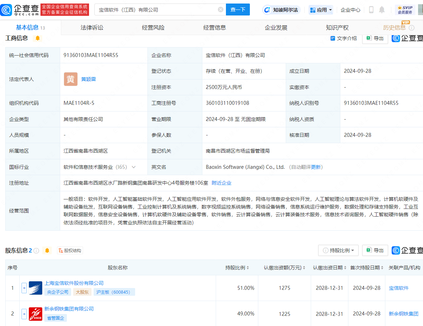Clear the search box text
Viewport: 423px width, 326px height.
coord(220,9)
